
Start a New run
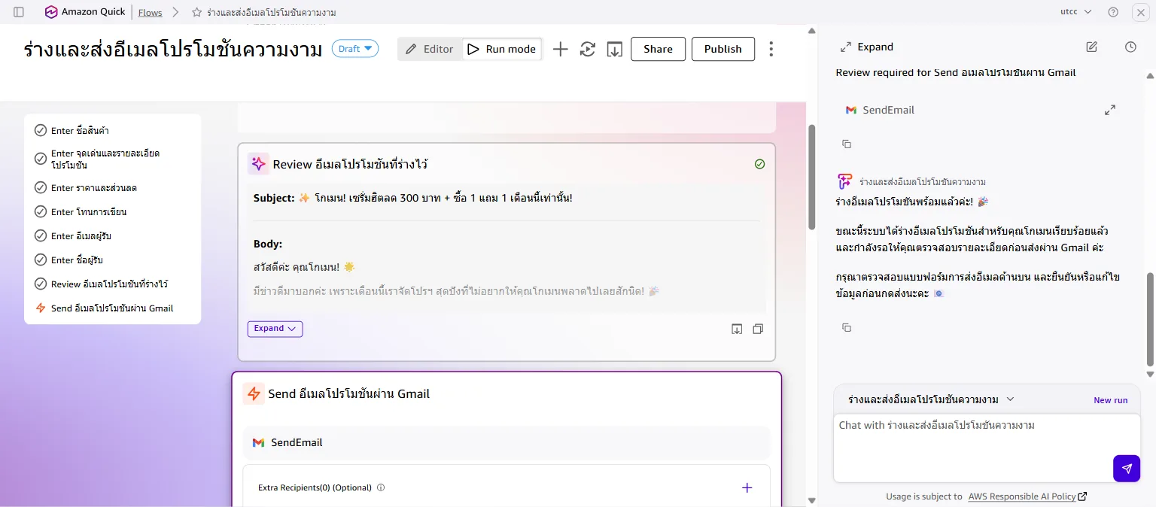pos(1110,400)
